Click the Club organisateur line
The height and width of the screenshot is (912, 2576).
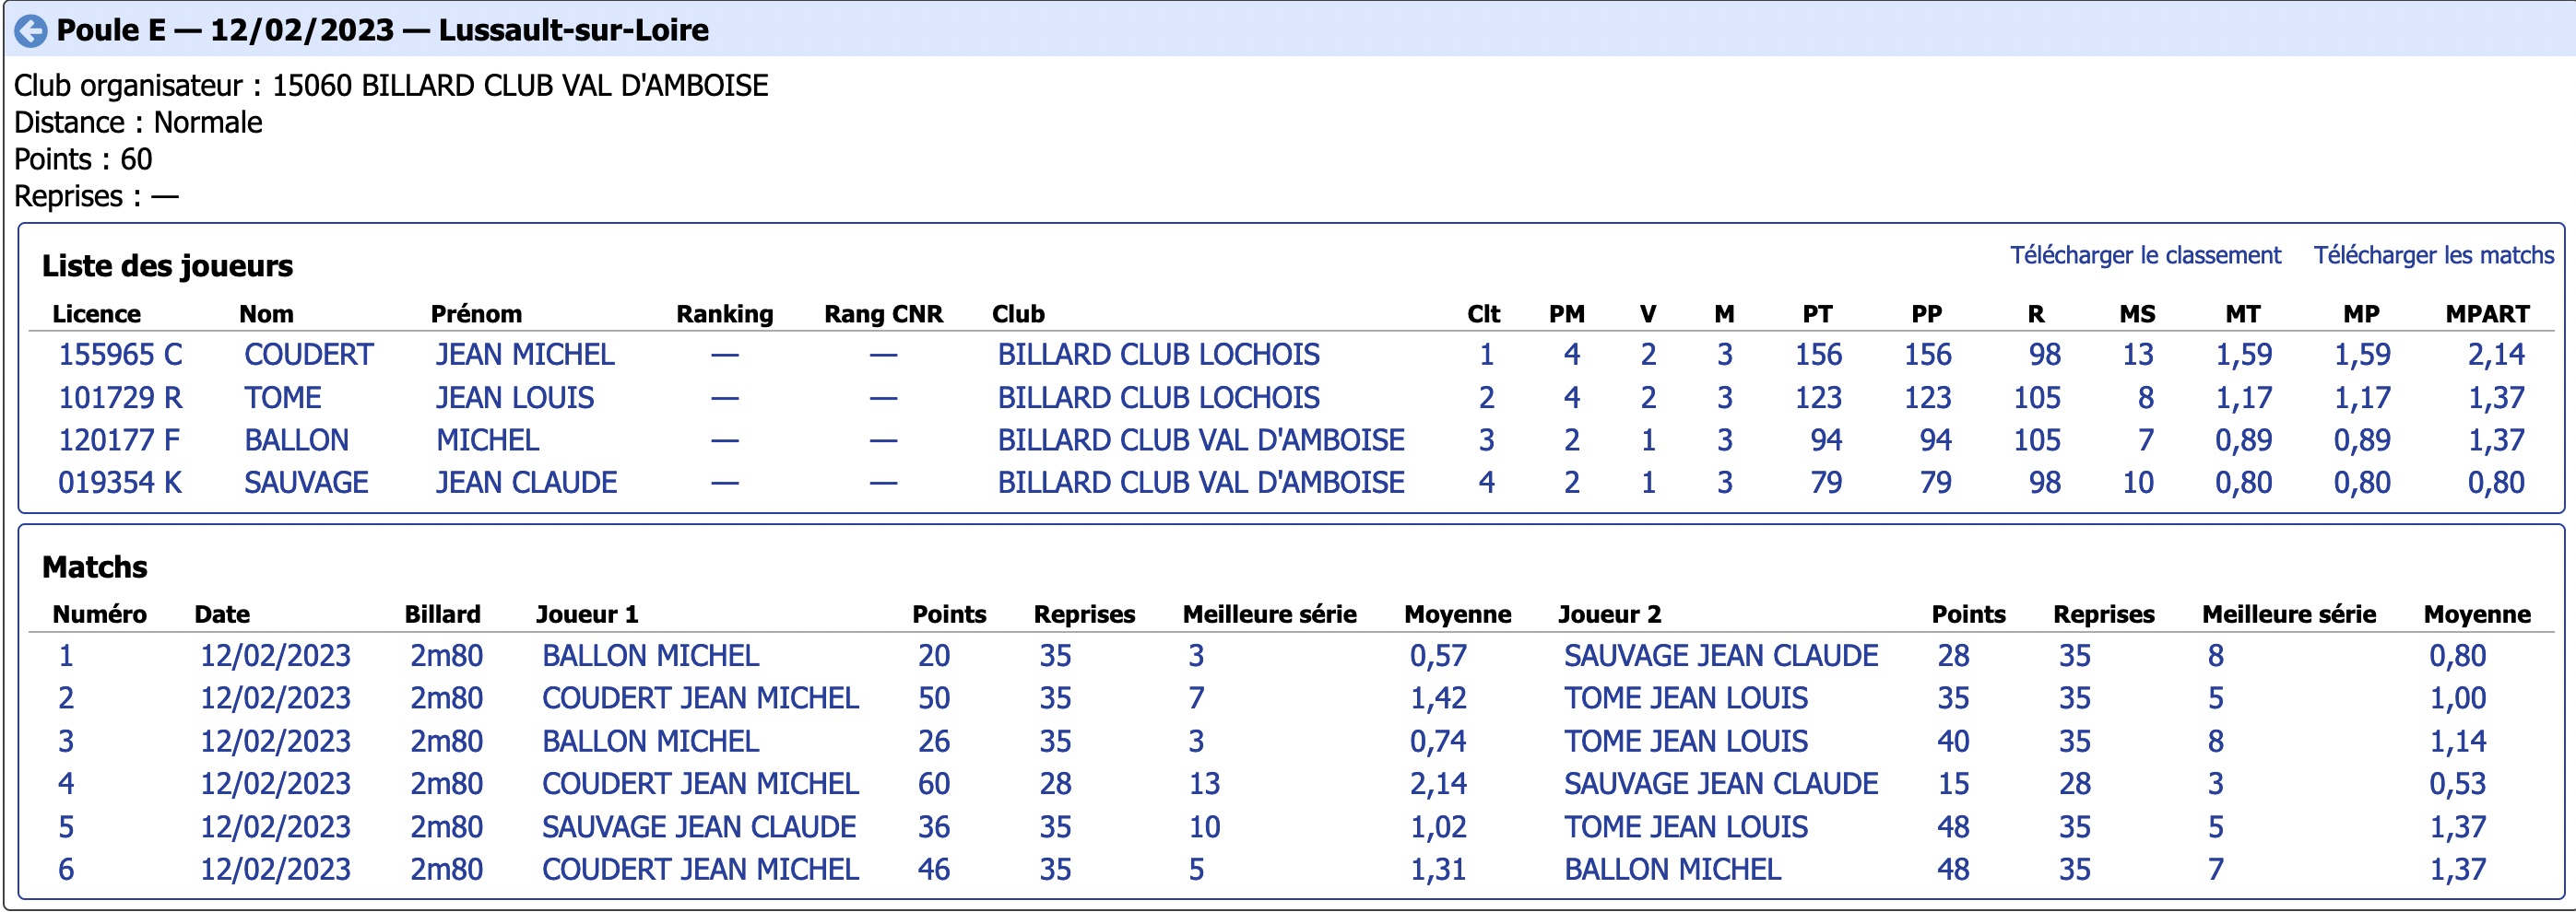pyautogui.click(x=391, y=86)
